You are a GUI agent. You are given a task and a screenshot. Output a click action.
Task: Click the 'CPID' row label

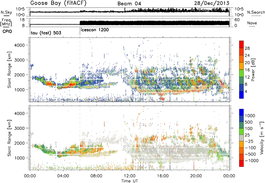point(7,31)
